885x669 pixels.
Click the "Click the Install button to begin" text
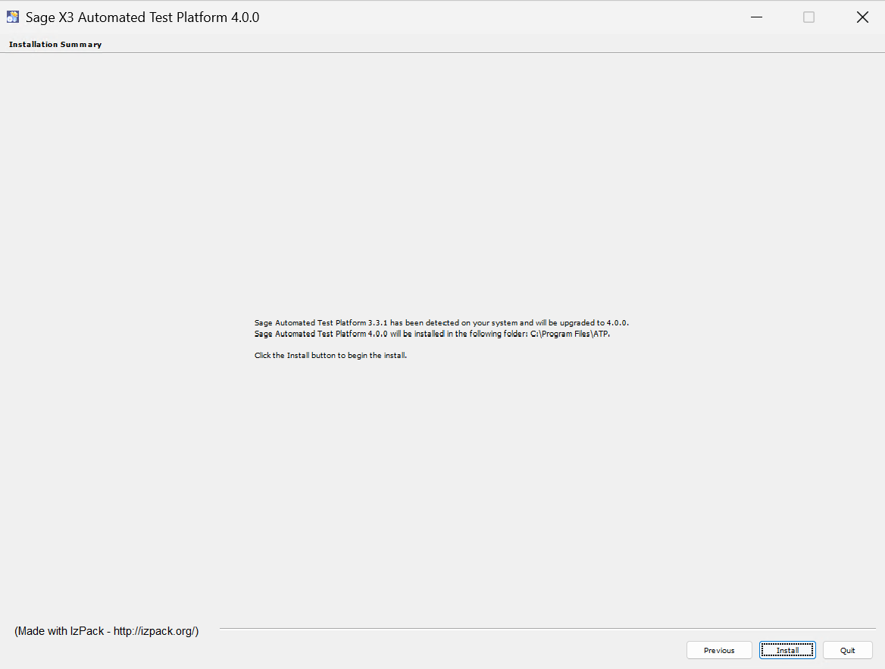[x=330, y=356]
